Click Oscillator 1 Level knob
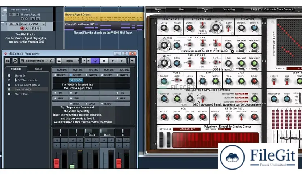This screenshot has height=175, width=302. (228, 46)
